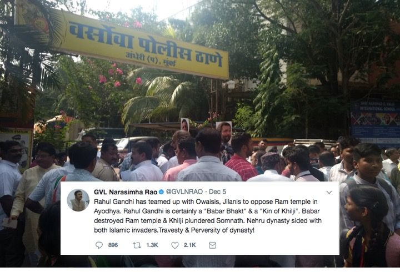This screenshot has width=400, height=272.
Task: Click the reply speech bubble icon
Action: click(x=99, y=245)
